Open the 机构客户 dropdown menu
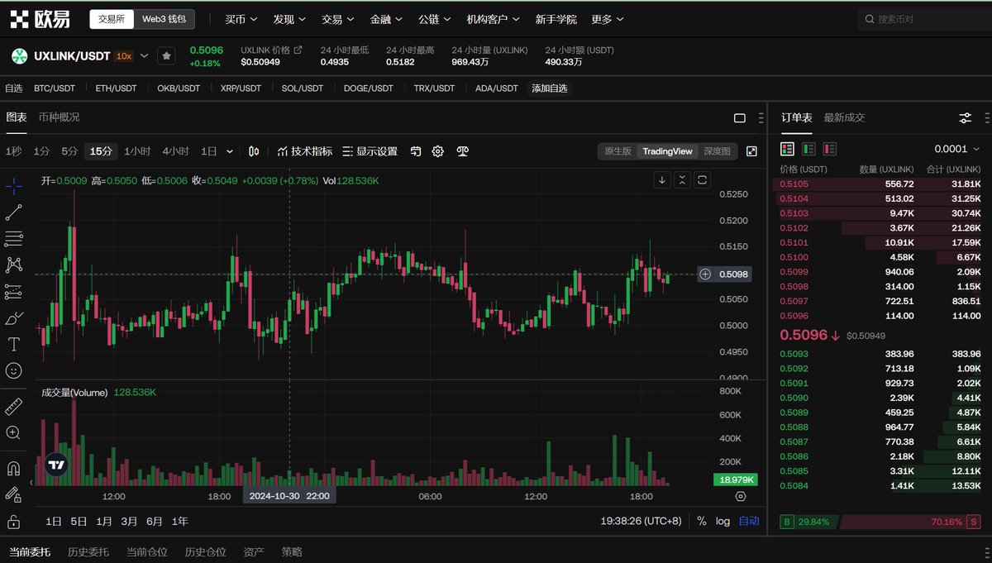 tap(494, 19)
